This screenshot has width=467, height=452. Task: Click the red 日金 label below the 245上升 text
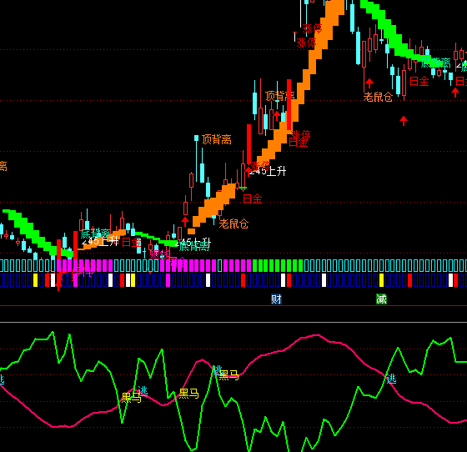(x=253, y=198)
